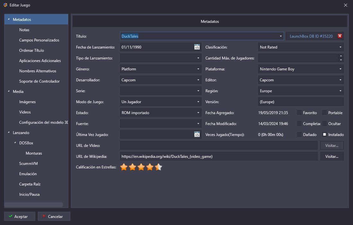
Task: Collapse the Lanzando tree section
Action: tap(9, 132)
